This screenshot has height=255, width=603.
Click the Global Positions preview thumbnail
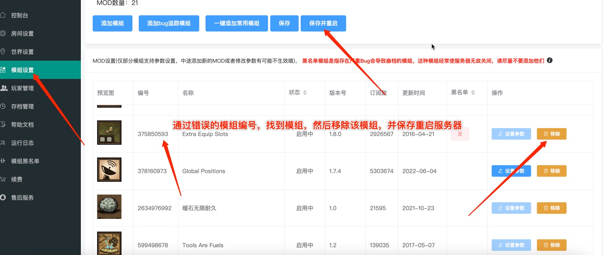coord(109,169)
